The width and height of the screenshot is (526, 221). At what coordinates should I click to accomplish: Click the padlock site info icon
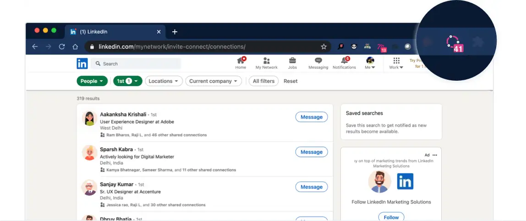click(x=92, y=47)
